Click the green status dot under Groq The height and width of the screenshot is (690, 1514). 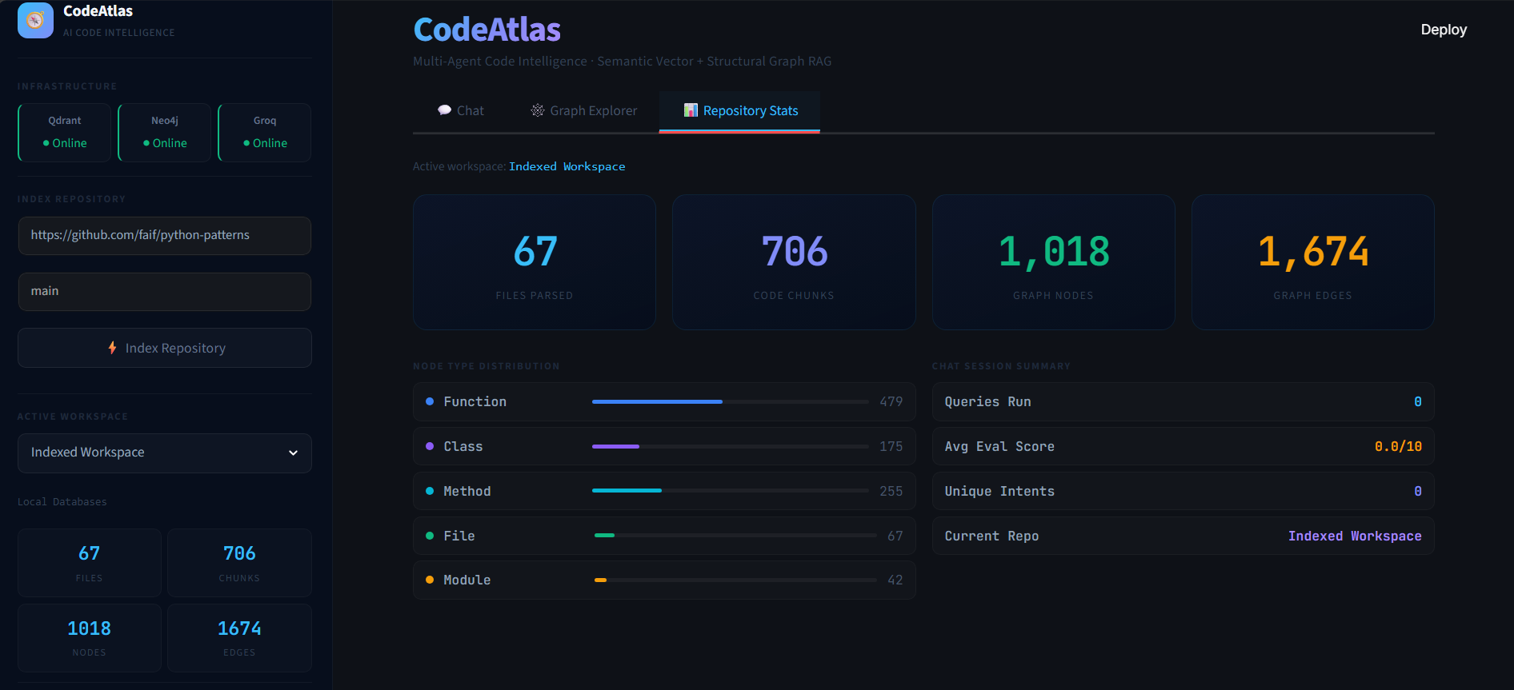(246, 143)
